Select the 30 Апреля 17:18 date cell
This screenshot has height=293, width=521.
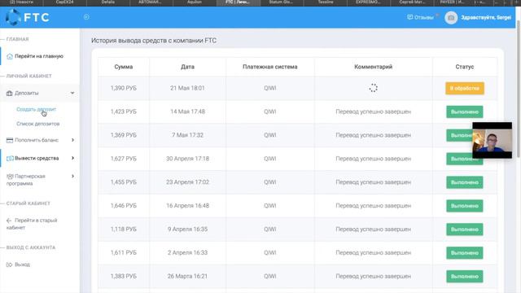[187, 159]
